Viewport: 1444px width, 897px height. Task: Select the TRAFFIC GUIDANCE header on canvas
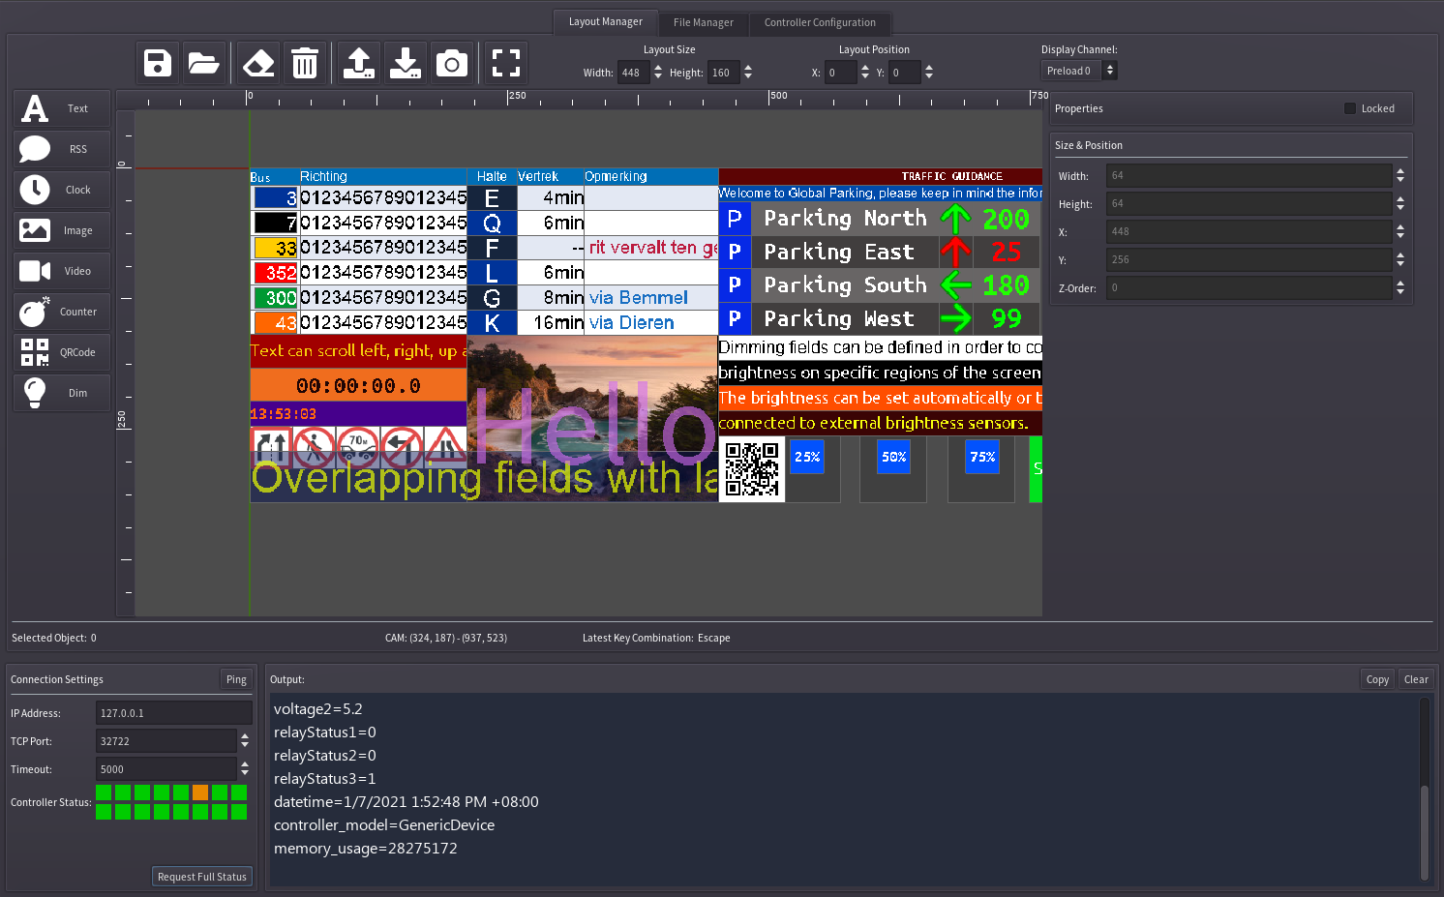coord(880,176)
